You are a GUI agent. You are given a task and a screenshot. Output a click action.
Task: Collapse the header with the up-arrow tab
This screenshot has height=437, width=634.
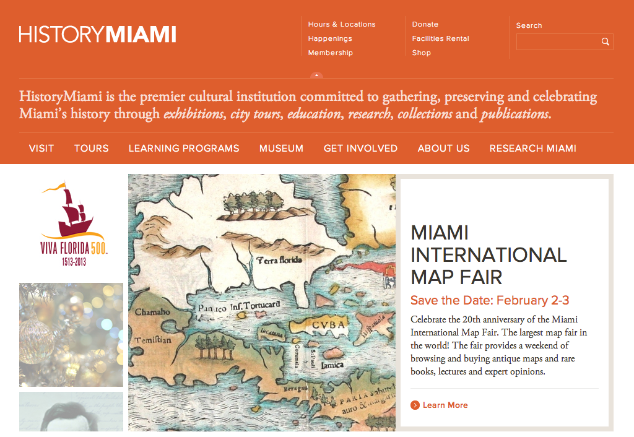point(316,75)
